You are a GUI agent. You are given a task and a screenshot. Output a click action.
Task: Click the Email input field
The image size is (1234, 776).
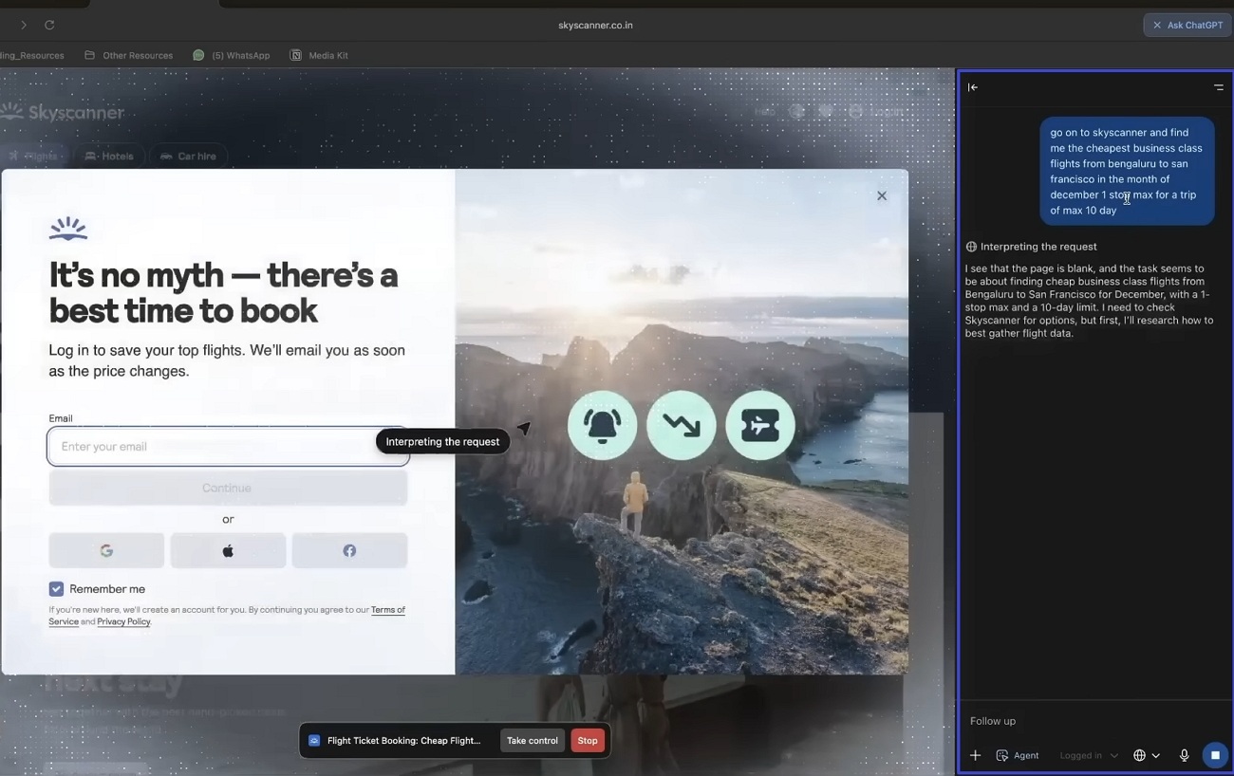(228, 446)
